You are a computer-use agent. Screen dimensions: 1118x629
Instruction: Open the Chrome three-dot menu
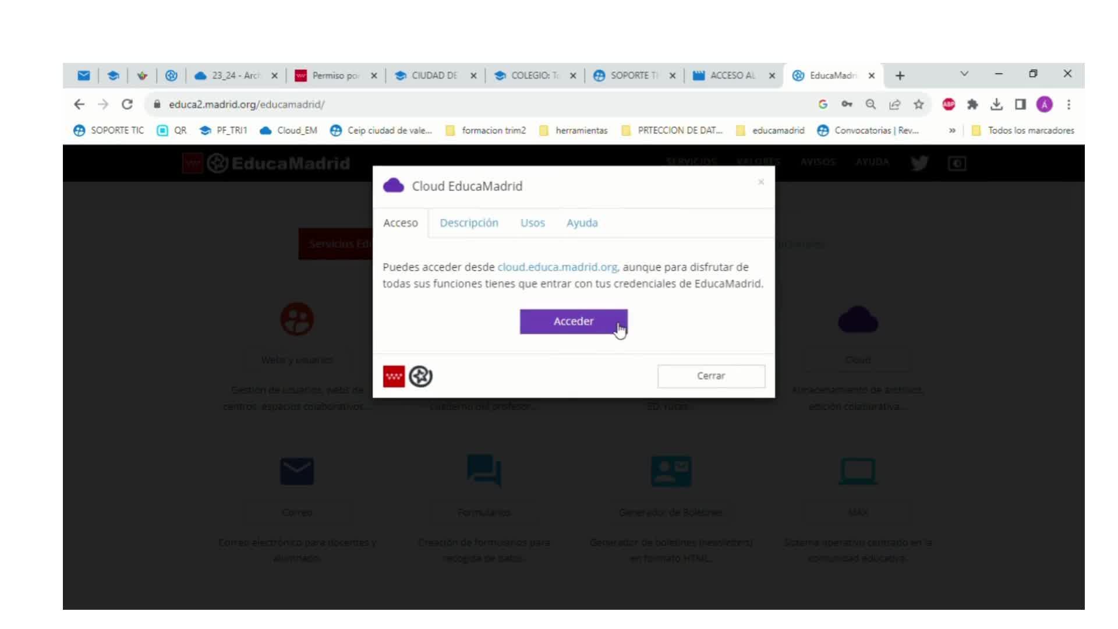(x=1069, y=104)
